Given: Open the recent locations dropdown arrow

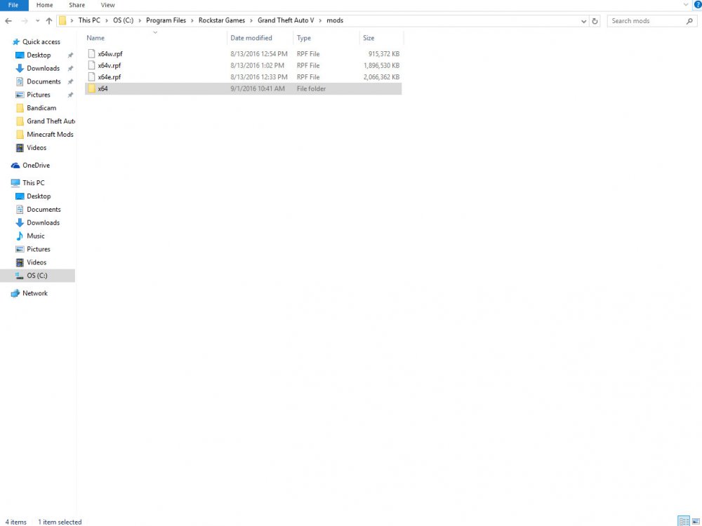Looking at the screenshot, I should tap(38, 20).
